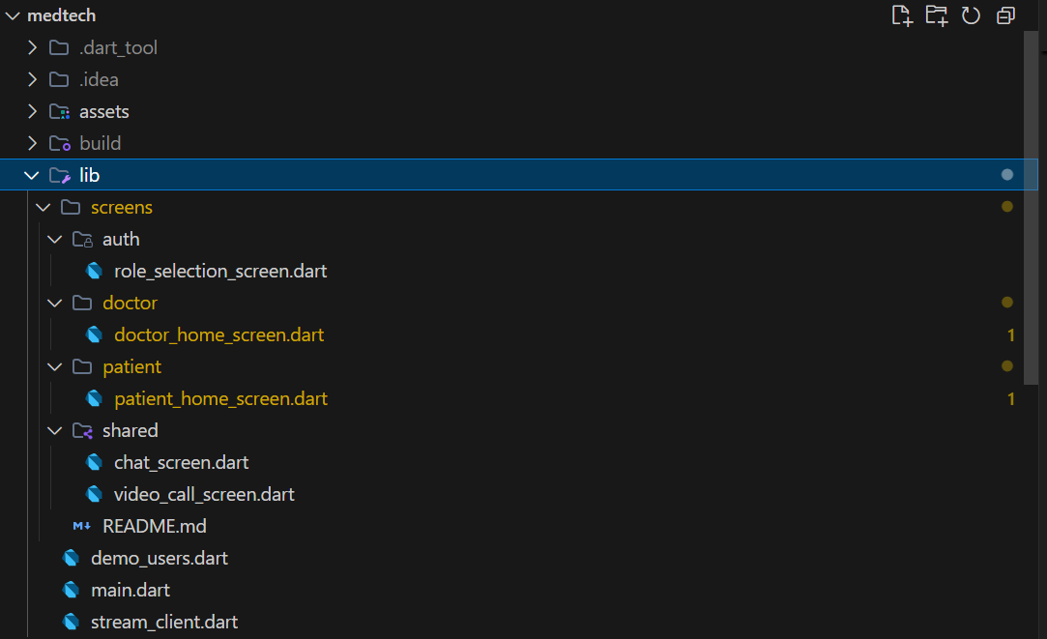Open video_call_screen.dart file
This screenshot has height=639, width=1047.
point(204,495)
